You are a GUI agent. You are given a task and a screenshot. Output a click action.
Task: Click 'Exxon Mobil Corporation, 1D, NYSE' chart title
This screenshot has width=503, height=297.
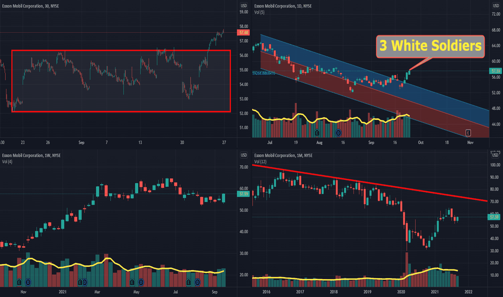283,6
